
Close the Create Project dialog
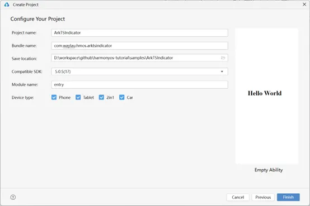304,4
